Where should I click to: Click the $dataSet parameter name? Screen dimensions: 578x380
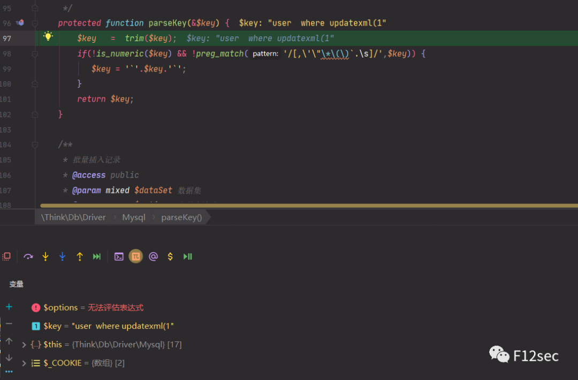click(153, 190)
